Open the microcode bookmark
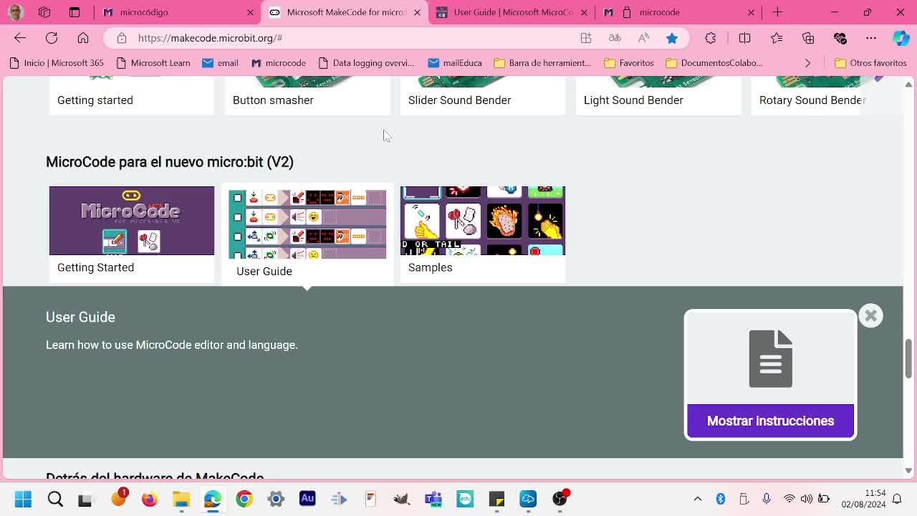The width and height of the screenshot is (917, 516). pyautogui.click(x=278, y=63)
